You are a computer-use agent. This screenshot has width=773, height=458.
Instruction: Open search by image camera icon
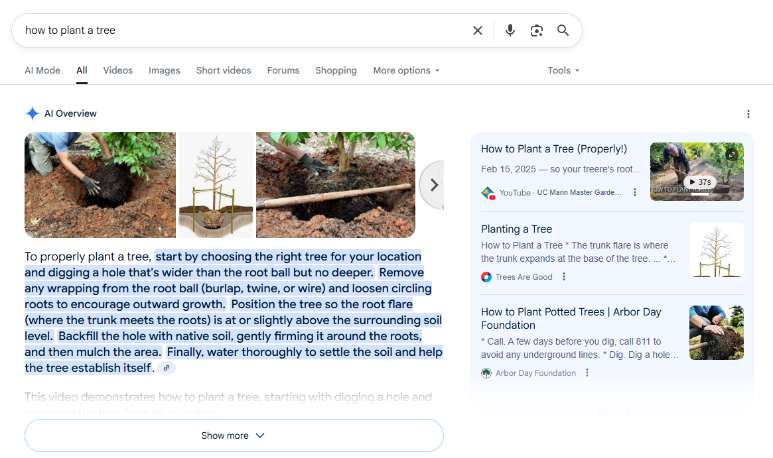coord(536,30)
